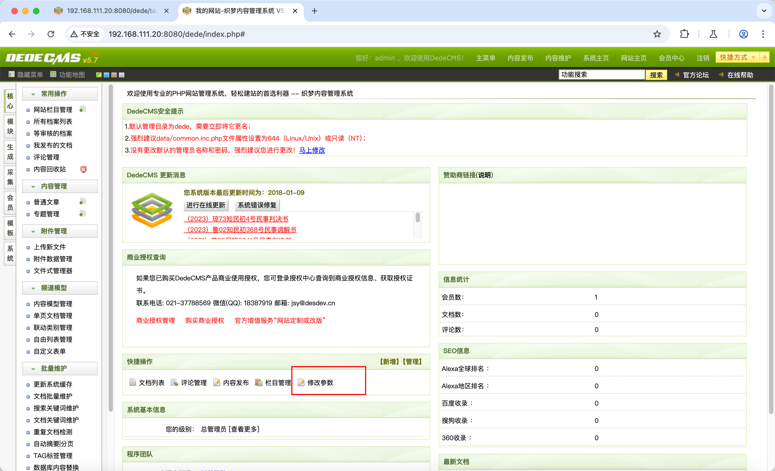Toggle 隐藏菜单 to hide sidebar

click(26, 75)
